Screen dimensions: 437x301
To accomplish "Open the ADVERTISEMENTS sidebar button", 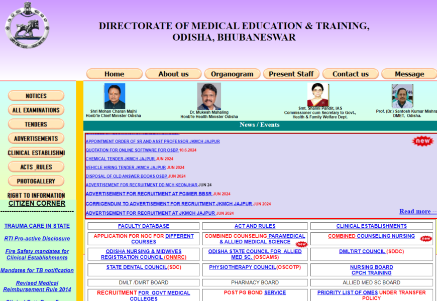I will 36,138.
